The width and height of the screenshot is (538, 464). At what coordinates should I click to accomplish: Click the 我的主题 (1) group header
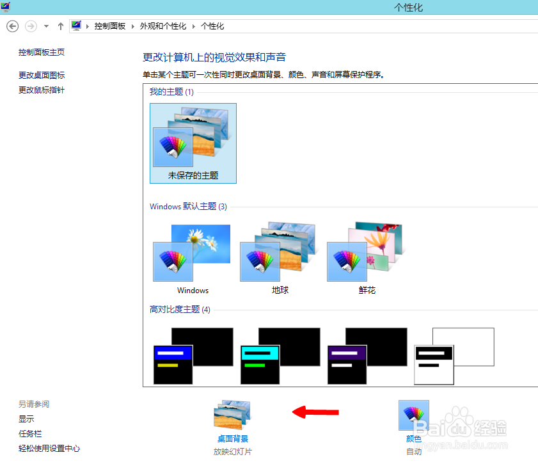click(x=171, y=92)
